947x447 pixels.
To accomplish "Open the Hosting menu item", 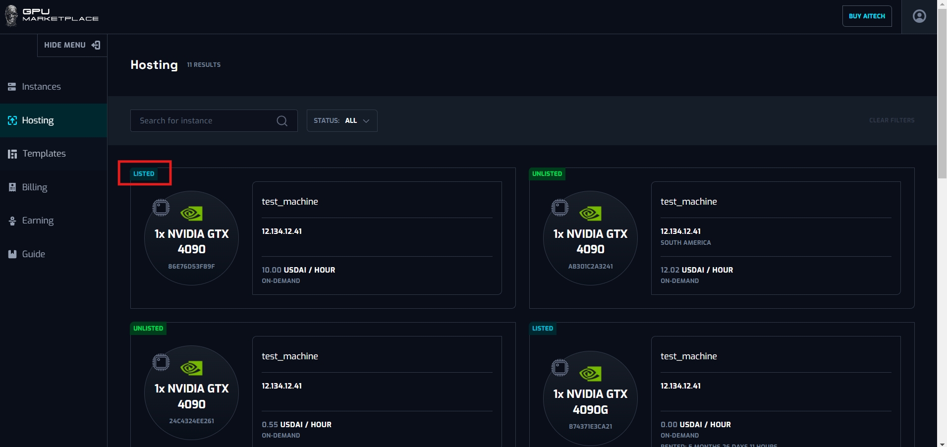I will pos(38,120).
